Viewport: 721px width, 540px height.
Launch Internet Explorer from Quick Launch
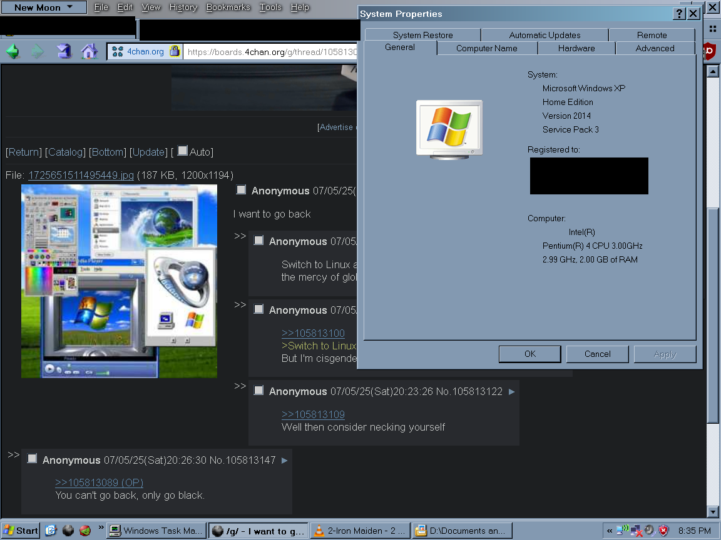tap(51, 531)
